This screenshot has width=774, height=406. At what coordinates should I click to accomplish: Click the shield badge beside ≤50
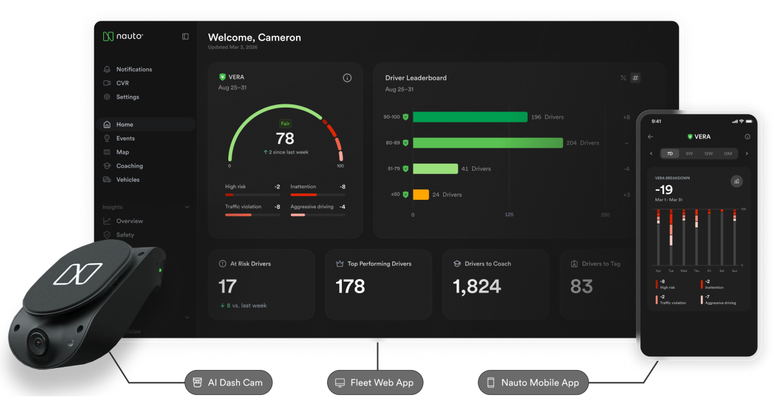(x=406, y=195)
